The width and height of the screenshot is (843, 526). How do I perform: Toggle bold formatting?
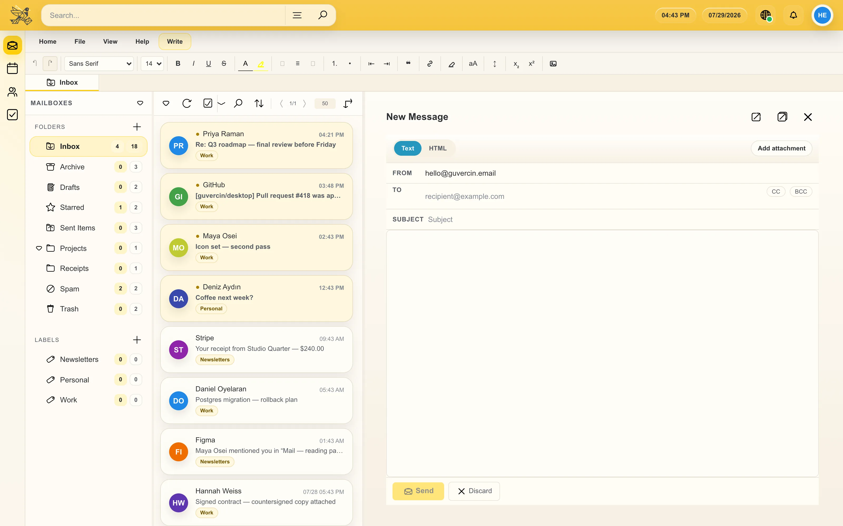point(178,63)
